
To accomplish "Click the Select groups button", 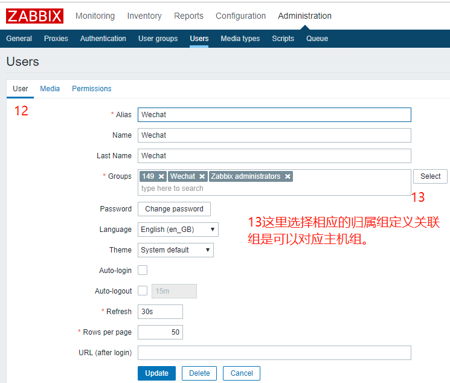I will 430,176.
